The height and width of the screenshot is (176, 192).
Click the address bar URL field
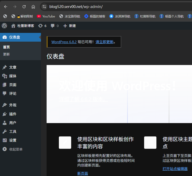click(x=102, y=7)
